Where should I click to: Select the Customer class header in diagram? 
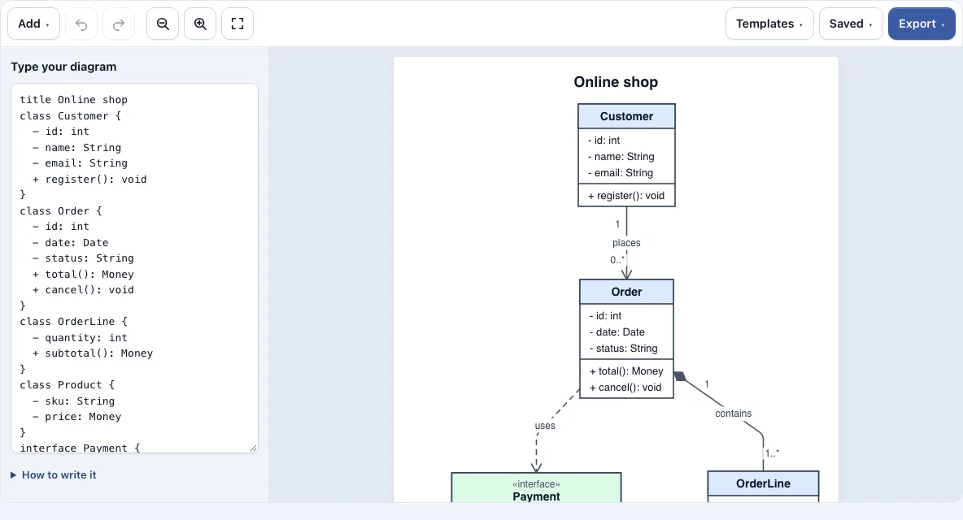click(626, 116)
